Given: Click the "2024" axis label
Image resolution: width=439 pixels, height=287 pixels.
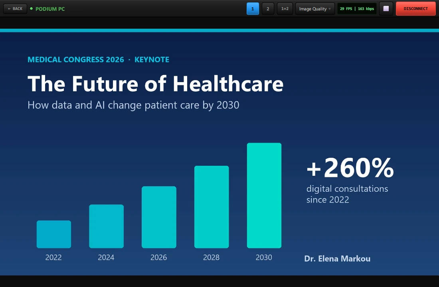Looking at the screenshot, I should [x=106, y=258].
